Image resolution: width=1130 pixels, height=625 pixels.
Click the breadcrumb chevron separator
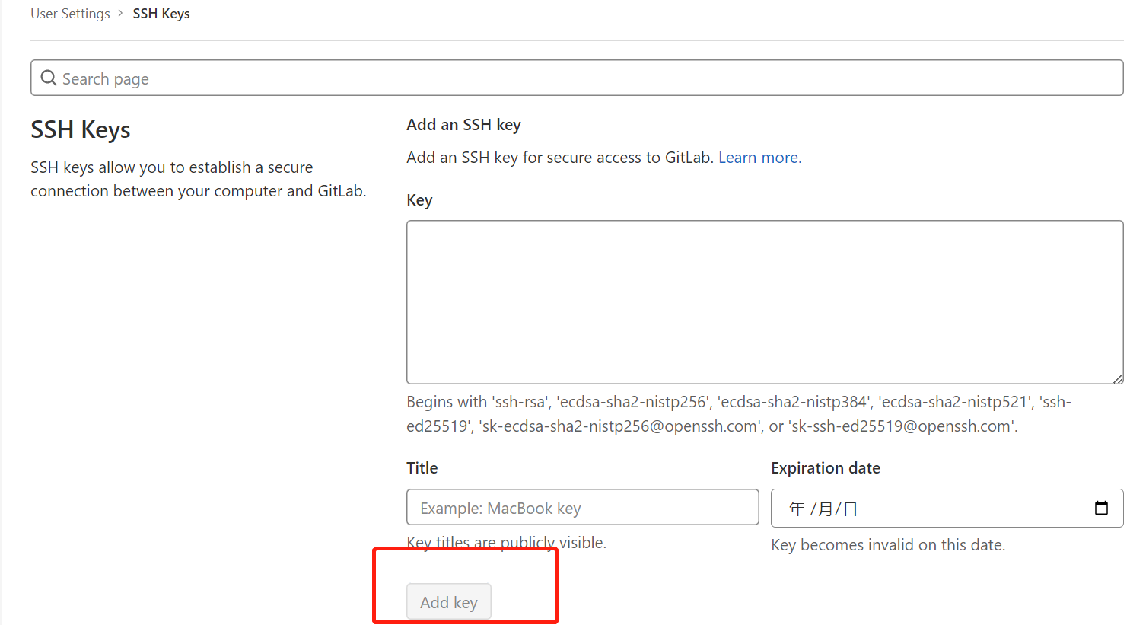click(x=120, y=14)
